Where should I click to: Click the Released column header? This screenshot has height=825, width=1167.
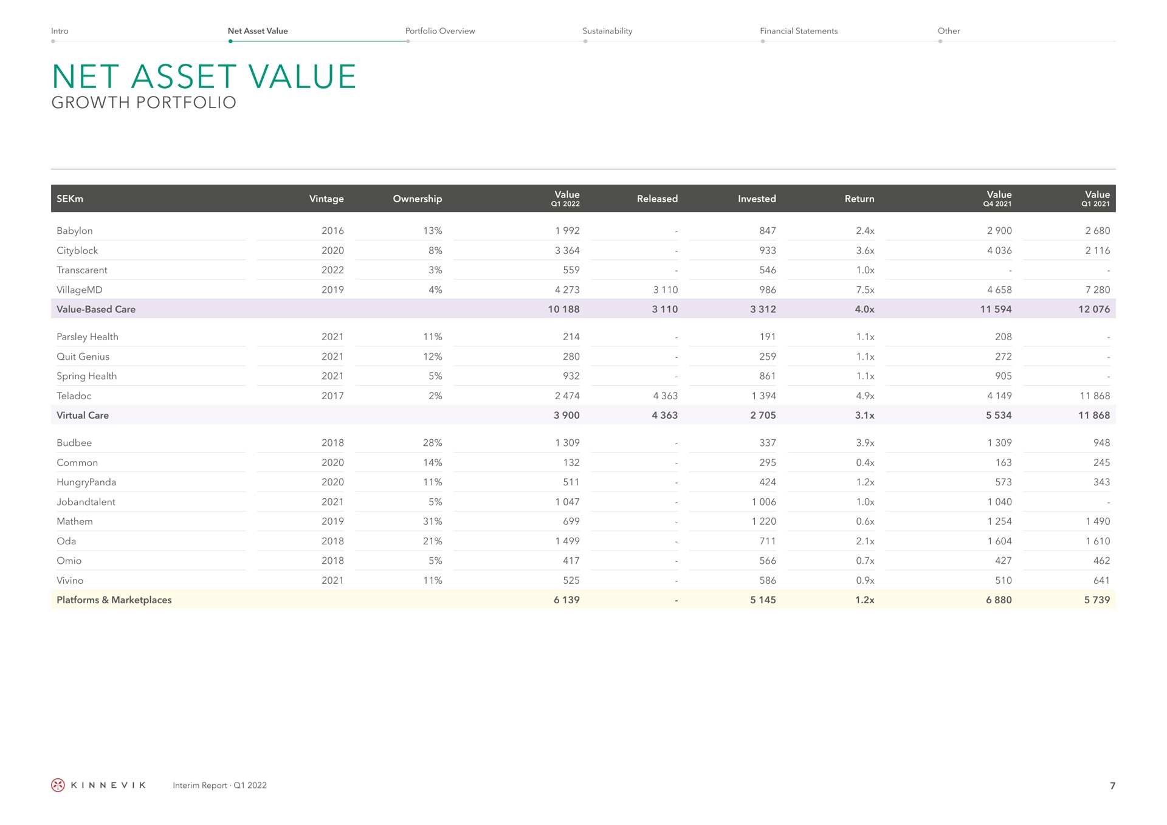coord(657,199)
